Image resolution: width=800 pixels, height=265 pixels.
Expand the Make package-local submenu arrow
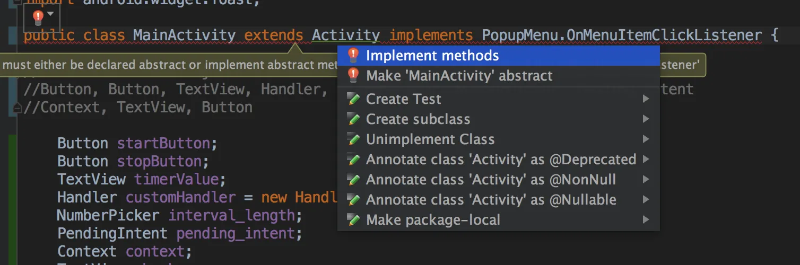(x=646, y=219)
